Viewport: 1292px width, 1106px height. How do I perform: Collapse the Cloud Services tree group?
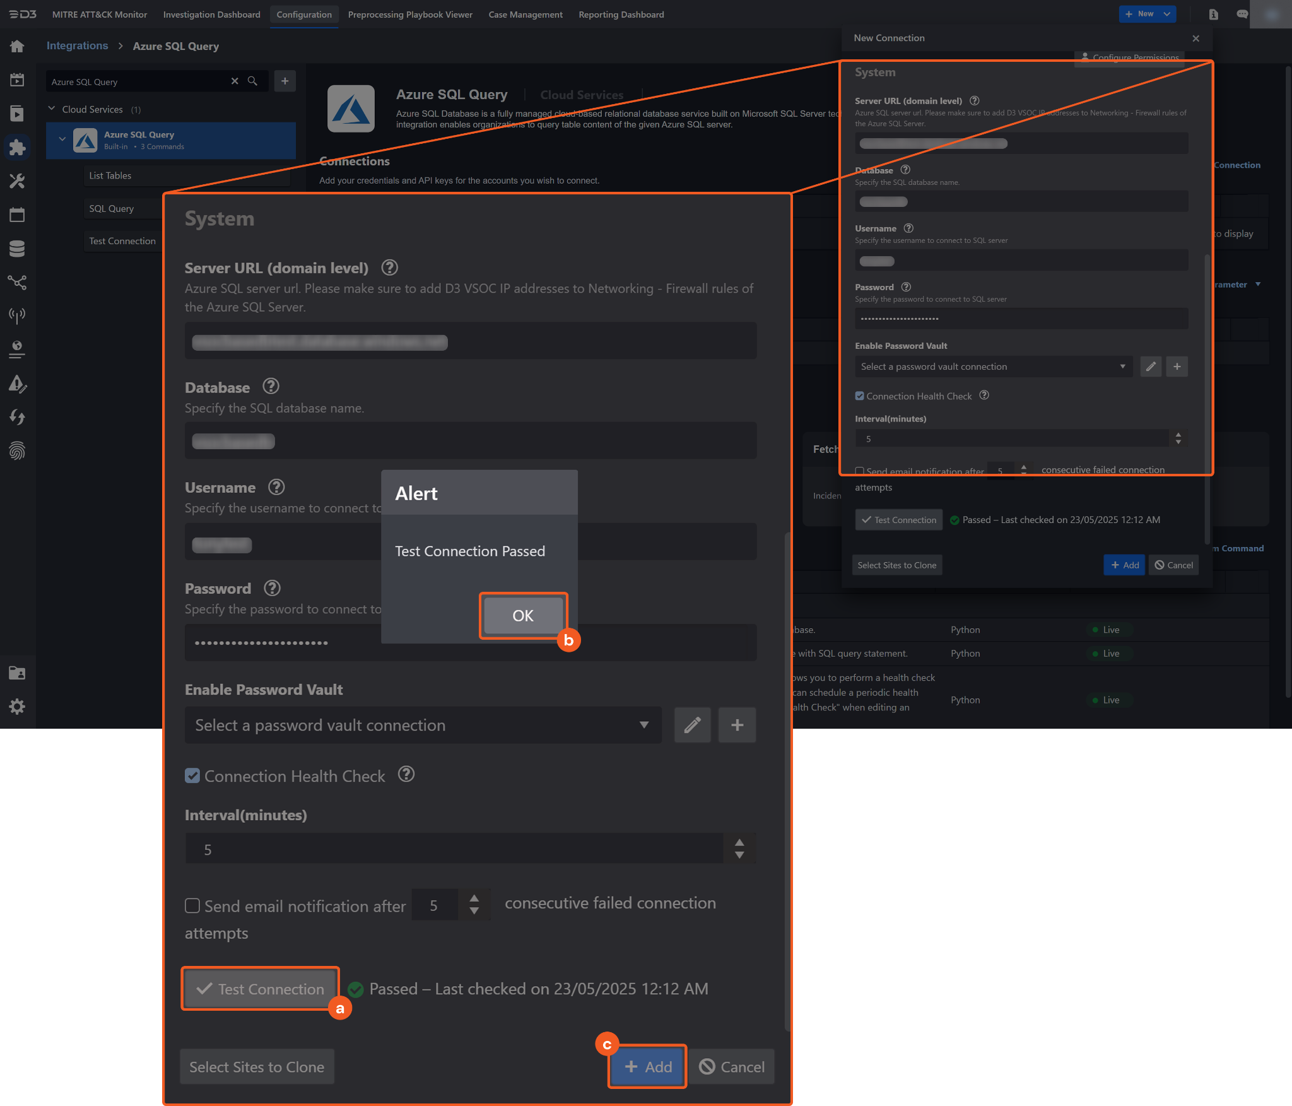[x=52, y=109]
